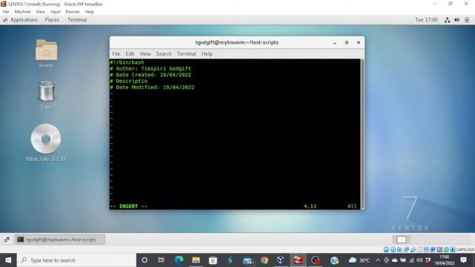This screenshot has width=475, height=267.
Task: Open the terminal window Help menu
Action: [x=207, y=54]
